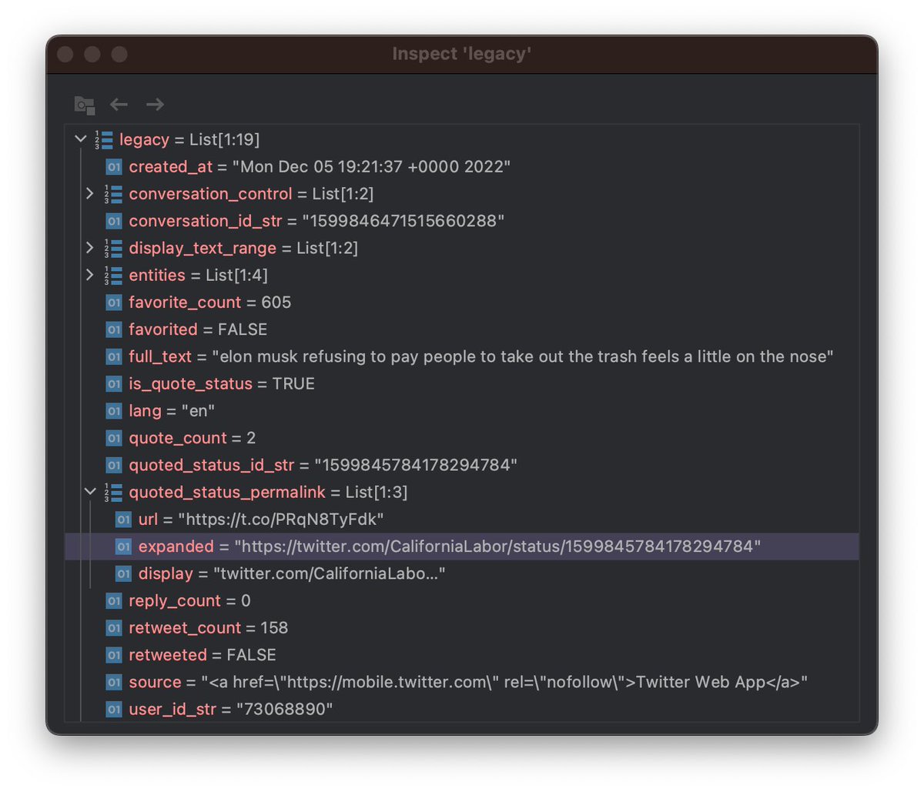
Task: Click the value icon beside full_text
Action: [x=114, y=356]
